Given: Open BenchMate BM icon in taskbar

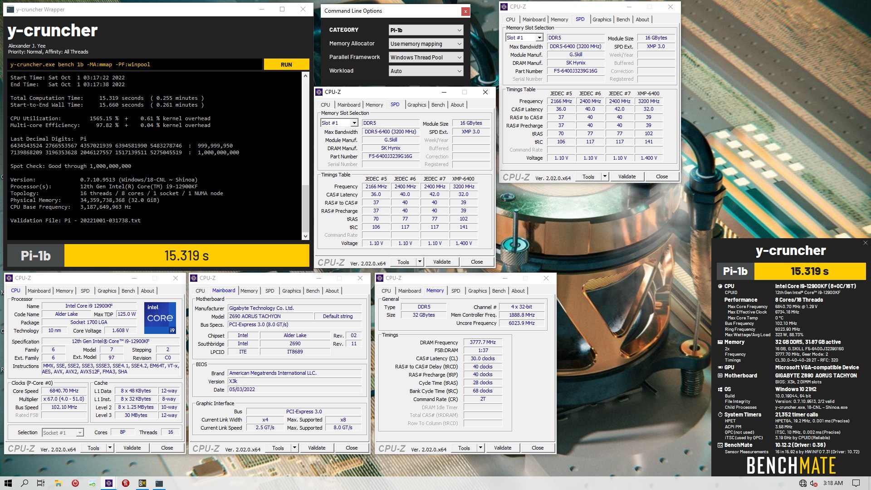Looking at the screenshot, I should [142, 483].
